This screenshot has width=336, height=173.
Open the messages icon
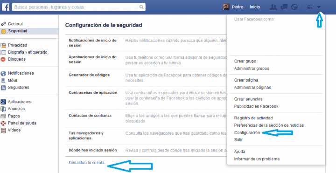pos(284,7)
